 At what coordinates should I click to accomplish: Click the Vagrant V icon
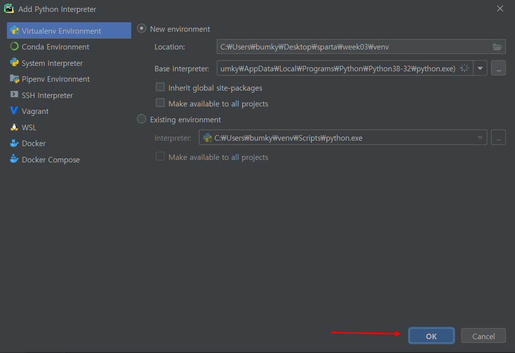14,111
